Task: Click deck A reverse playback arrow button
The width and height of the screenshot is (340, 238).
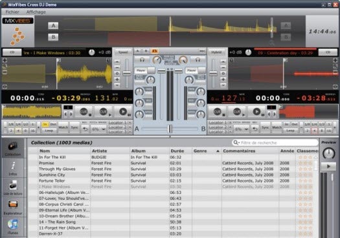Action: click(x=85, y=129)
